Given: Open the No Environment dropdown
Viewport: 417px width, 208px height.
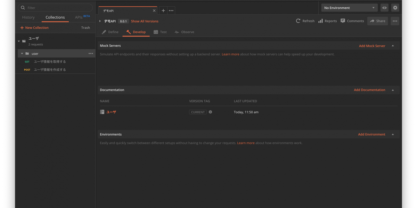Looking at the screenshot, I should [x=349, y=8].
